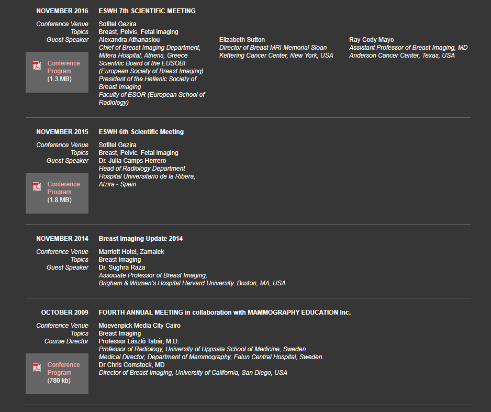
Task: Select the ESWH 7th SCIENTIFIC MEETING heading
Action: tap(147, 11)
